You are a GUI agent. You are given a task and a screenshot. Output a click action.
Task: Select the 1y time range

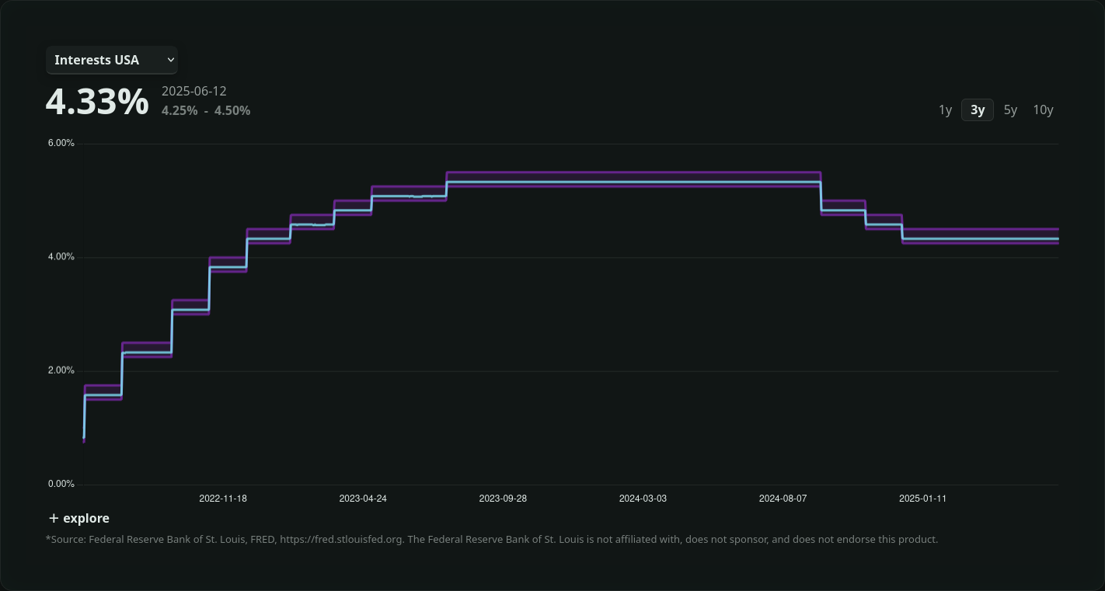pos(945,110)
